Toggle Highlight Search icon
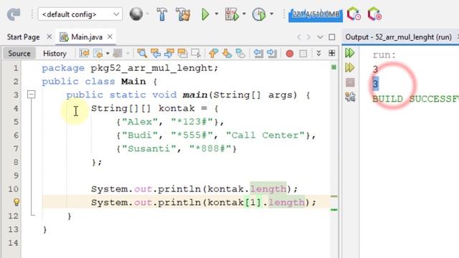 click(x=183, y=53)
